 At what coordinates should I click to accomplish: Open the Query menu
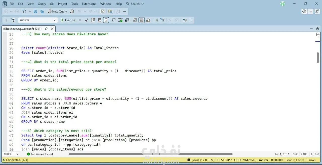[42, 4]
